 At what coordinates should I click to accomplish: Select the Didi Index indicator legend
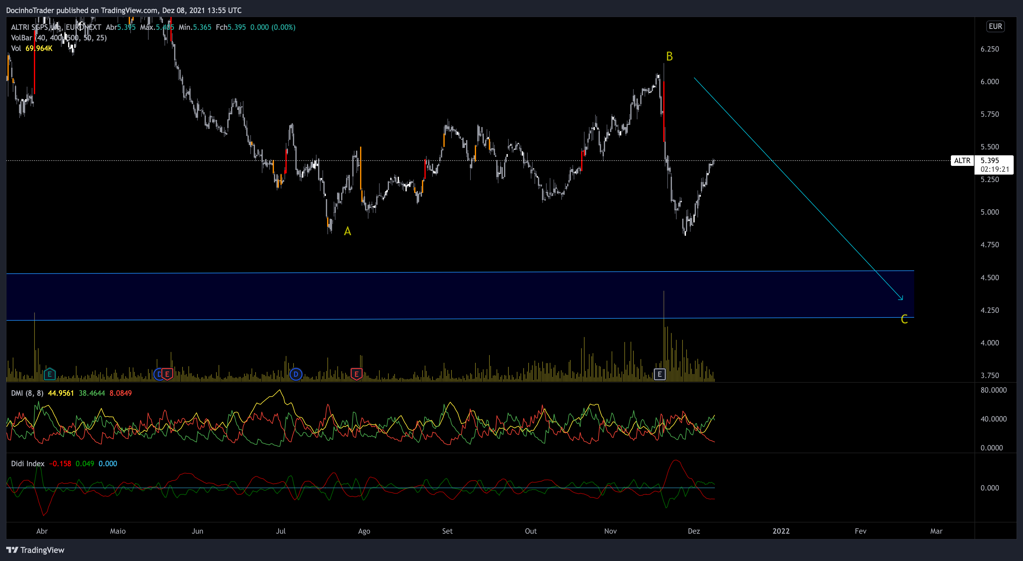pos(28,463)
